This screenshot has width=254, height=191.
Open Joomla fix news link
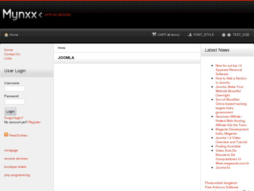pyautogui.click(x=223, y=168)
